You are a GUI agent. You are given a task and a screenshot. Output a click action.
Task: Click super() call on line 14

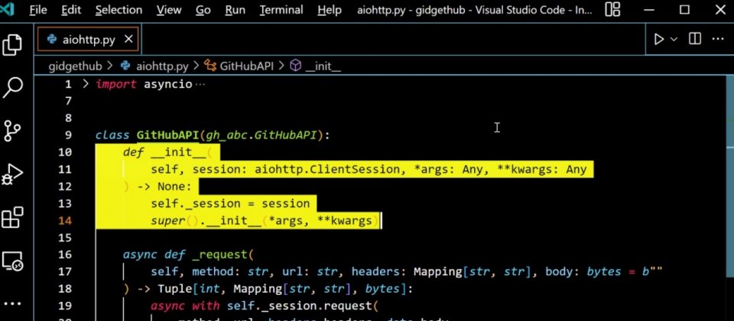(x=174, y=220)
